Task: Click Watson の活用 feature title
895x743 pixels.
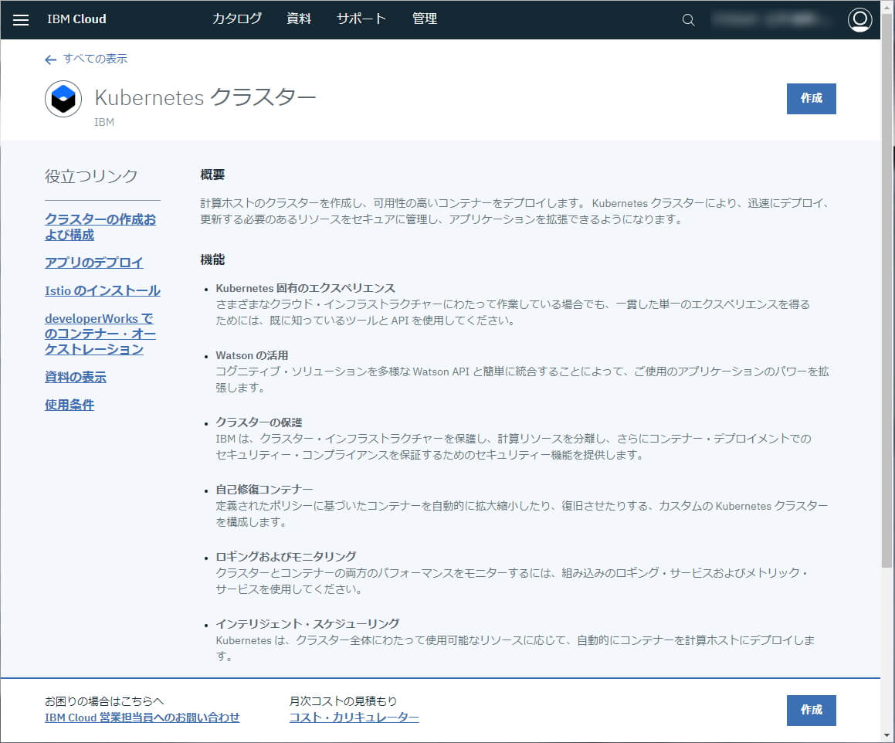Action: point(252,355)
